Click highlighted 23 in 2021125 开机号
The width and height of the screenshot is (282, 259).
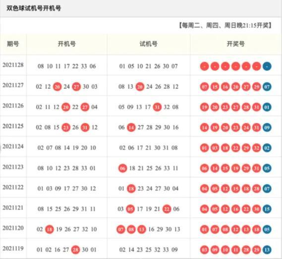pos(66,127)
